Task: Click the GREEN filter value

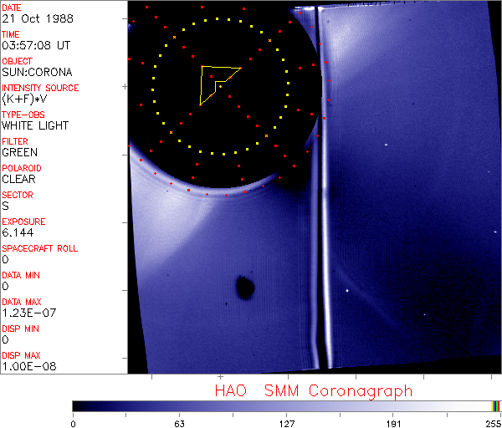Action: 19,152
